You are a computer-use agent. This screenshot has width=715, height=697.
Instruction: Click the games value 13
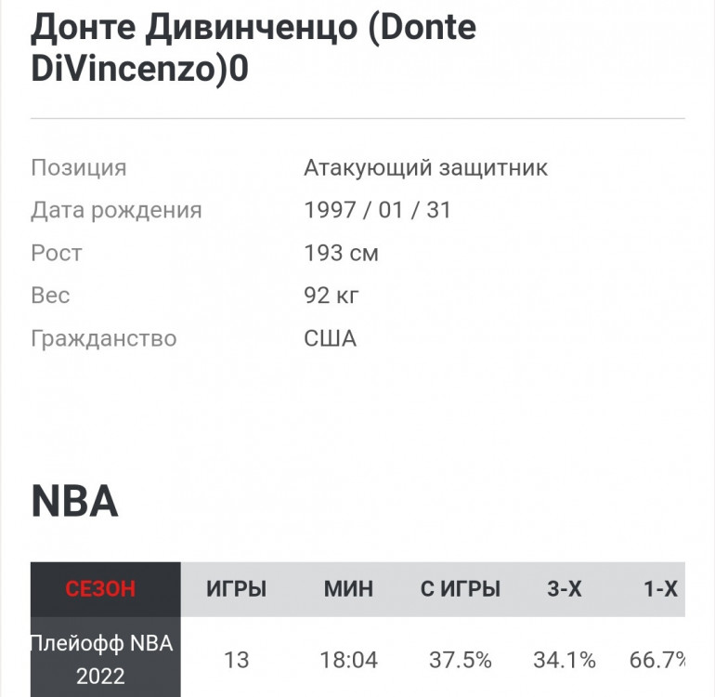click(236, 660)
